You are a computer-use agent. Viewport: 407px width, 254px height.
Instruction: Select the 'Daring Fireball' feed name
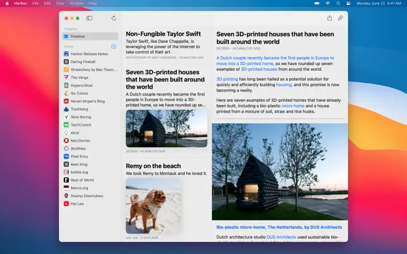tap(83, 62)
